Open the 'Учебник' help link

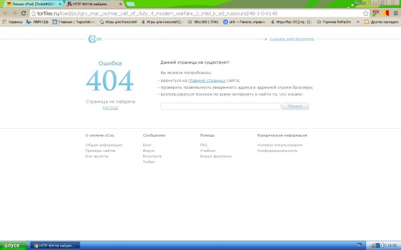(208, 151)
